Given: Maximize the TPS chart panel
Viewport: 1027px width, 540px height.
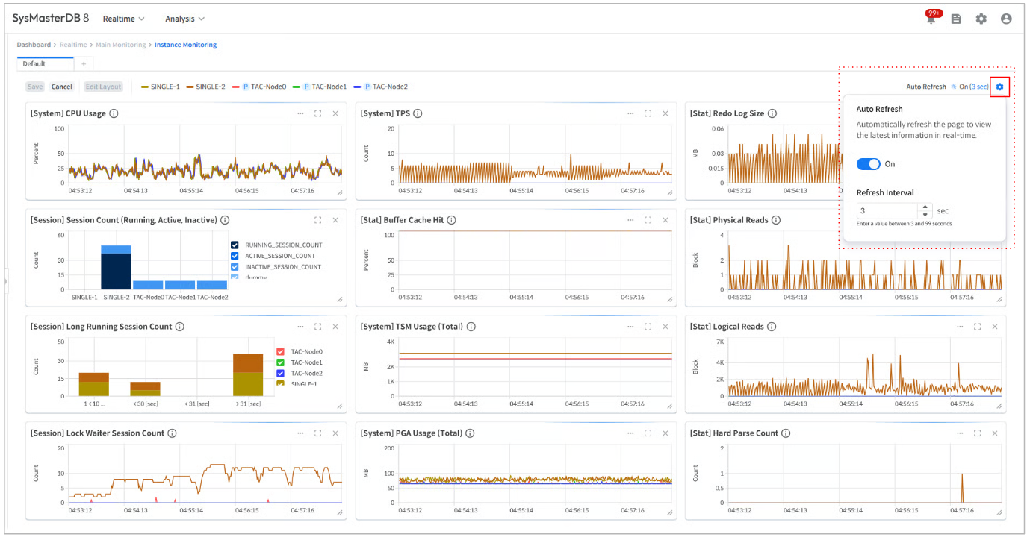Looking at the screenshot, I should 648,114.
